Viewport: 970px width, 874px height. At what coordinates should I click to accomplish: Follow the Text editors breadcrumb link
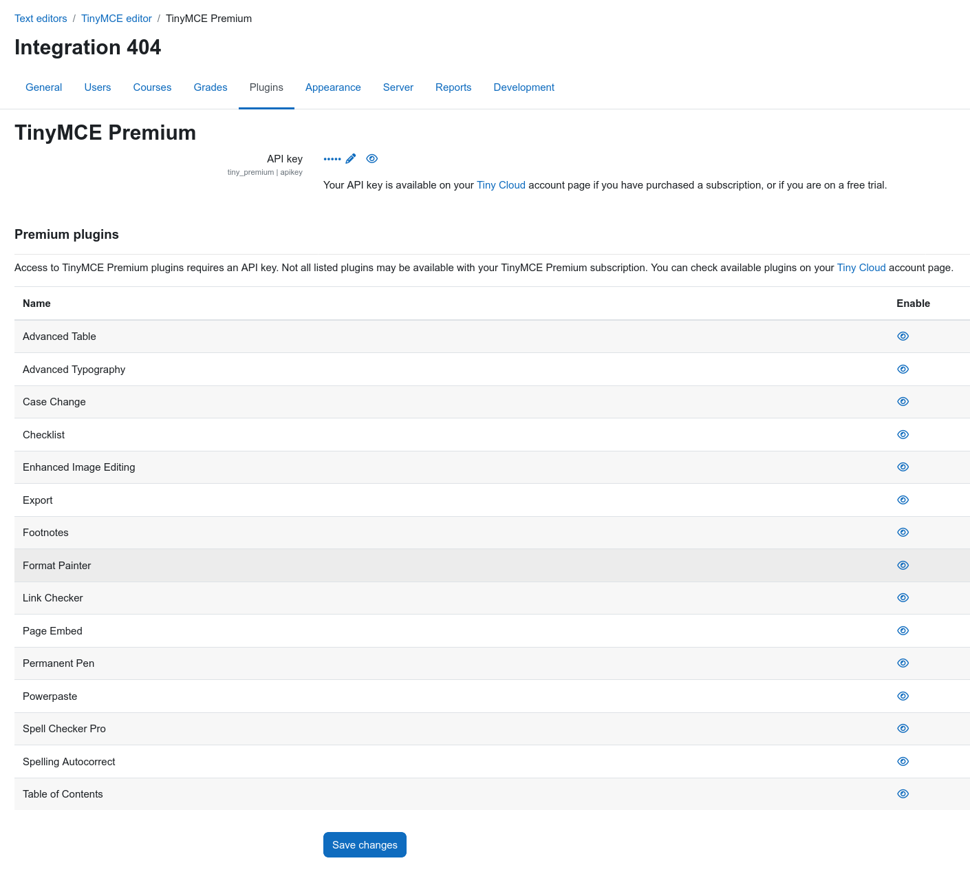[41, 19]
